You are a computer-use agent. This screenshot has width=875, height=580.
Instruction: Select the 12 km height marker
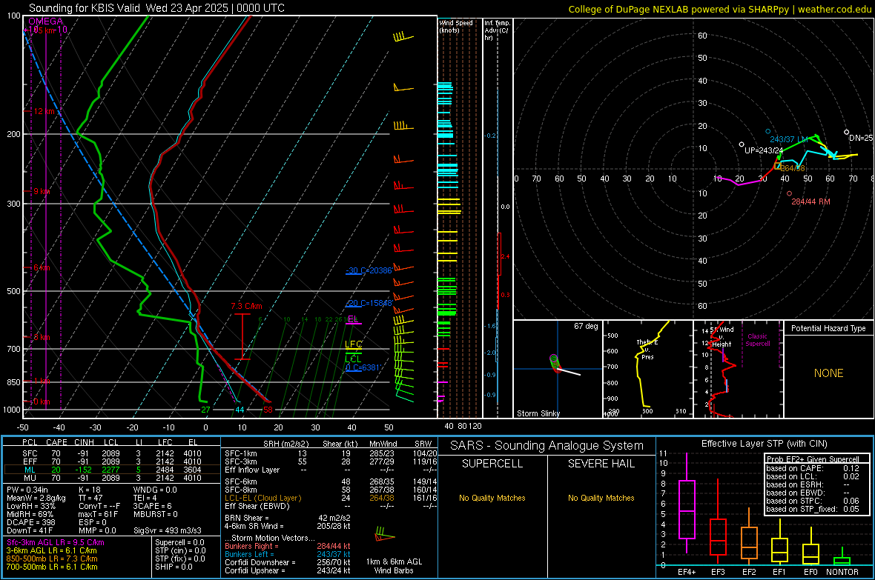tap(44, 112)
